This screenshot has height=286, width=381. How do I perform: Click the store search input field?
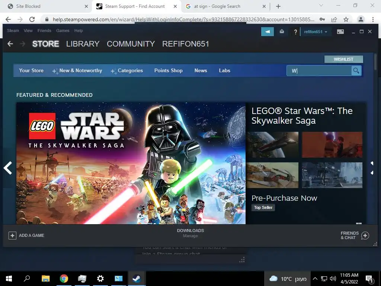point(319,71)
